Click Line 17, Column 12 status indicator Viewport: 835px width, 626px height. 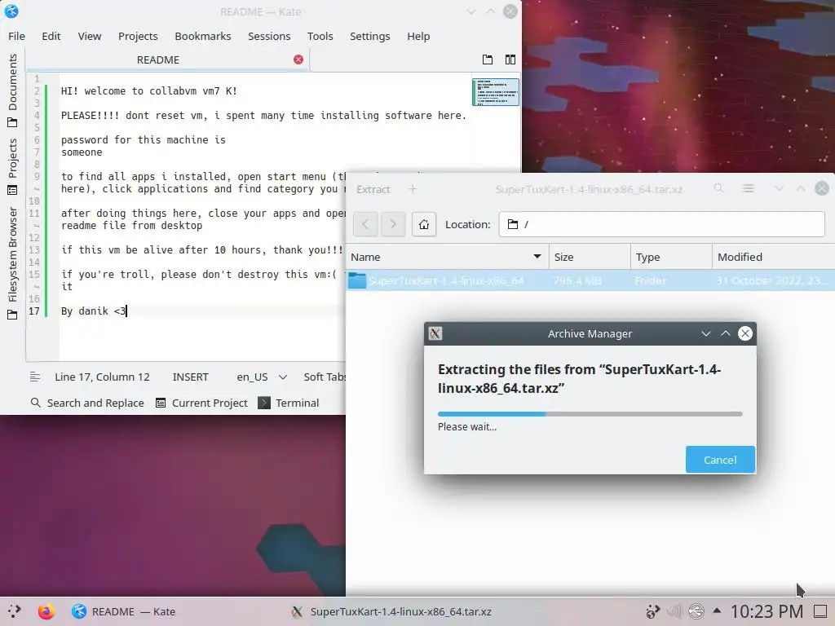click(102, 377)
